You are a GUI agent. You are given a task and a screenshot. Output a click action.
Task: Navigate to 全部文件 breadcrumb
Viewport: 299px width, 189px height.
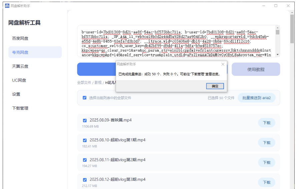click(x=84, y=83)
